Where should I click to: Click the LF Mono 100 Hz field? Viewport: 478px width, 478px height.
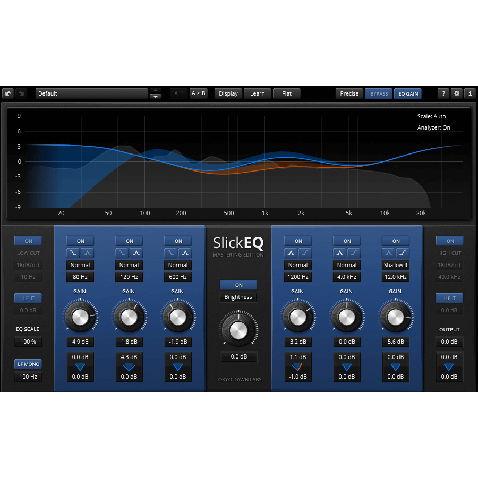(x=28, y=377)
